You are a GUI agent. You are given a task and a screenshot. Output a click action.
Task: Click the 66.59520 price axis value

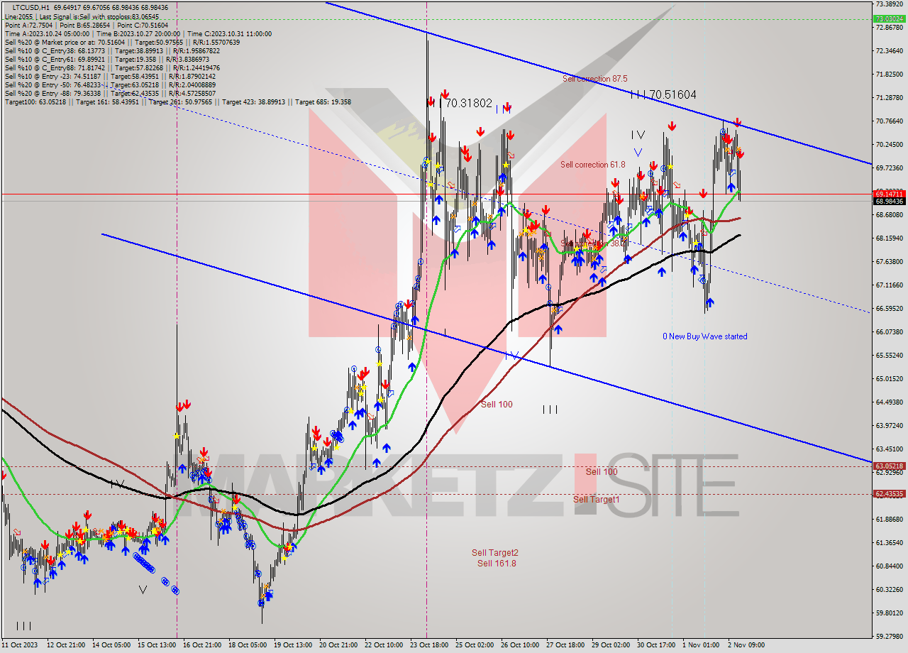(x=890, y=308)
